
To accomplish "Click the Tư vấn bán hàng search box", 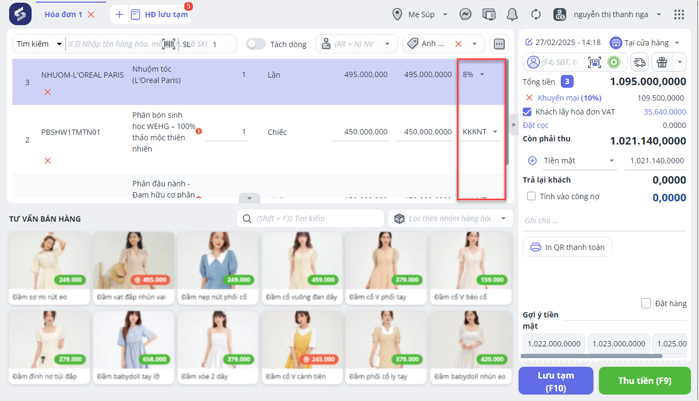I will 310,218.
